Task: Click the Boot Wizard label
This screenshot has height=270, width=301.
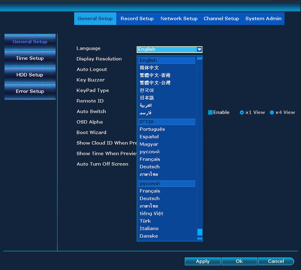Action: pos(91,133)
